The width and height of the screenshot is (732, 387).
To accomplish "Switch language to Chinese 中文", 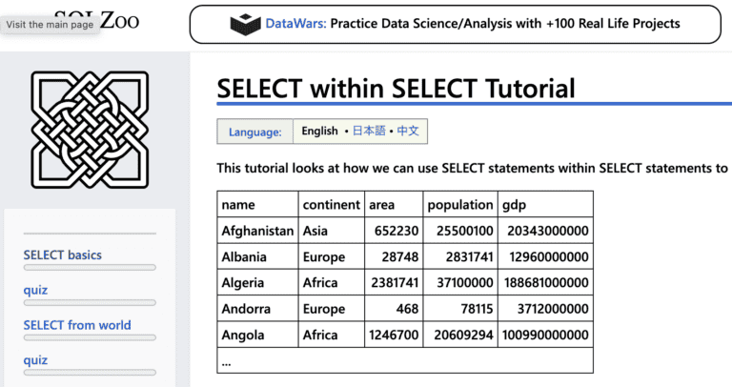I will point(408,131).
